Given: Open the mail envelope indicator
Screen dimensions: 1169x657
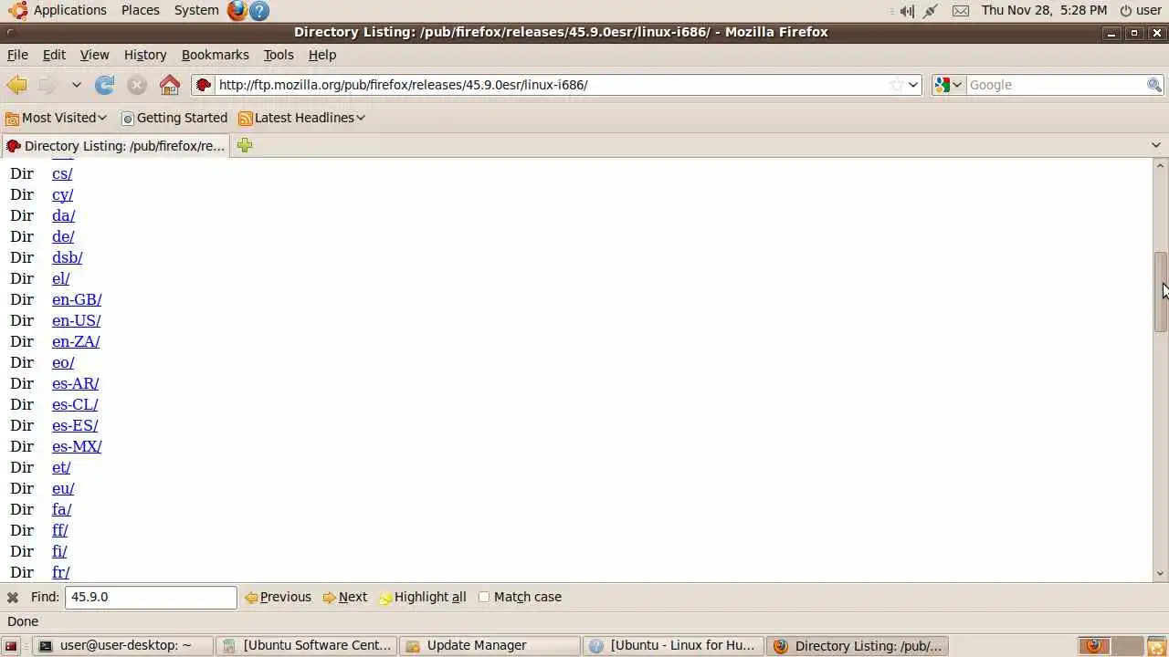Looking at the screenshot, I should click(961, 11).
